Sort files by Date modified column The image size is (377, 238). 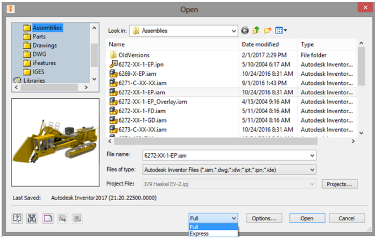(x=269, y=44)
